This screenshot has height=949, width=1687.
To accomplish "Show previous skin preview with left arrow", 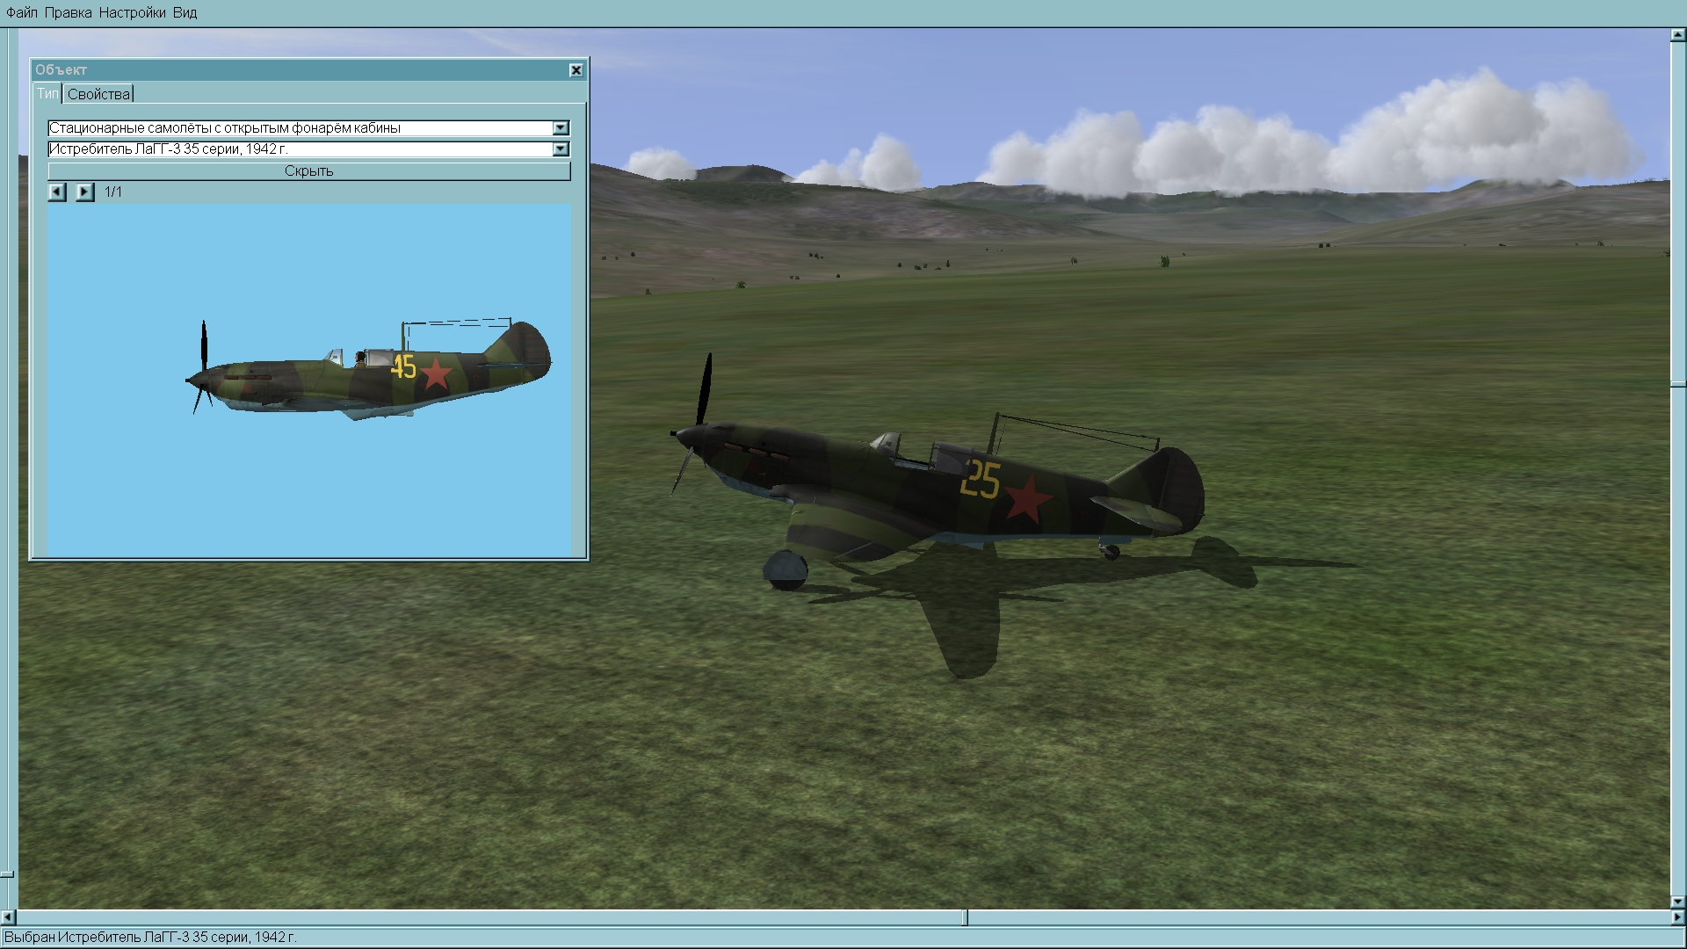I will coord(57,192).
